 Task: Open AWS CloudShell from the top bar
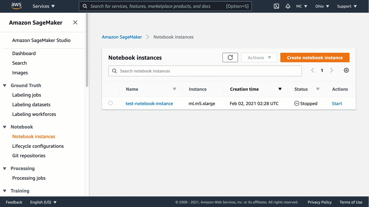click(276, 6)
